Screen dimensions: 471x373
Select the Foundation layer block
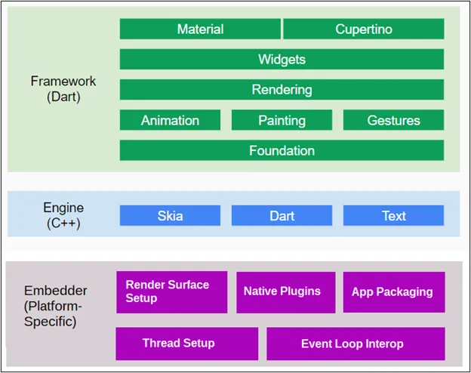[282, 150]
